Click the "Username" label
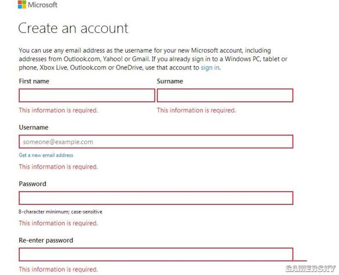The width and height of the screenshot is (339, 275). click(x=33, y=127)
